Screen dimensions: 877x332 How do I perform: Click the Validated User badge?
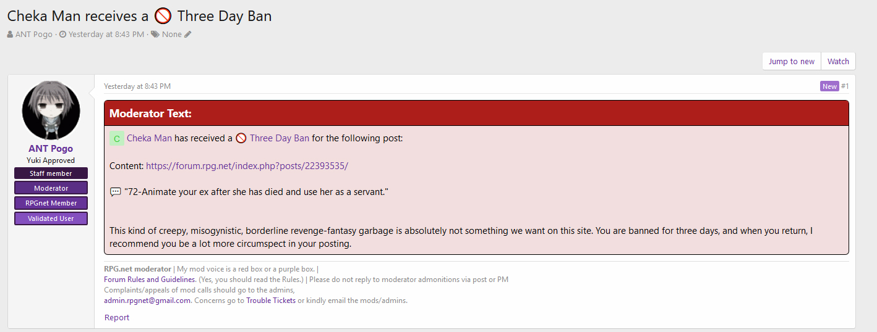51,218
